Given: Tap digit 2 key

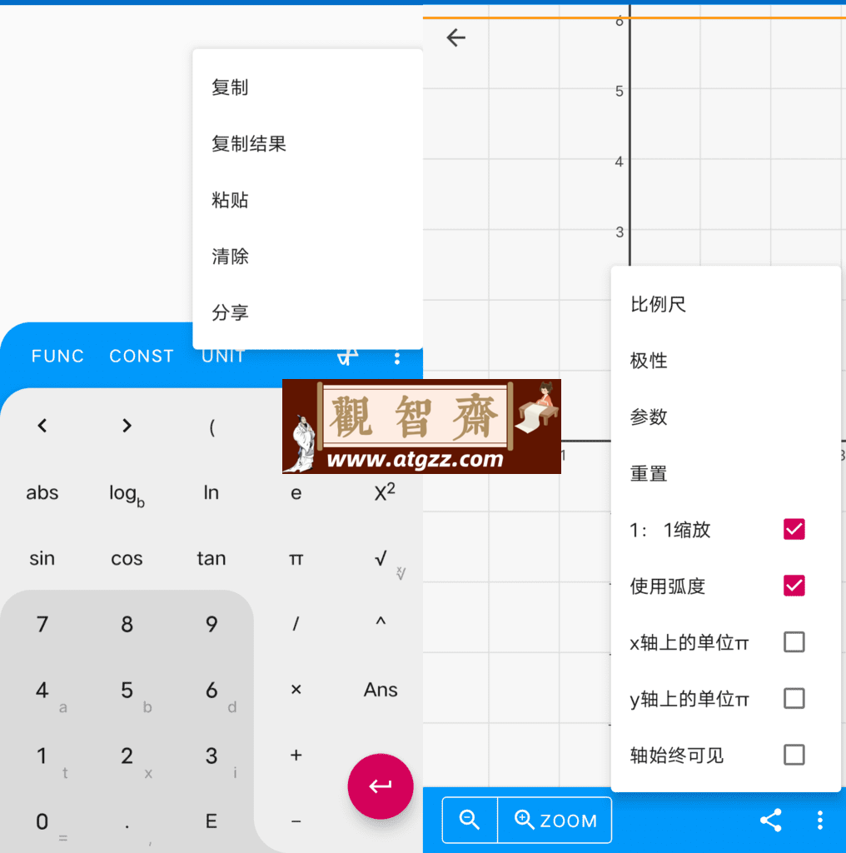Looking at the screenshot, I should [x=127, y=756].
